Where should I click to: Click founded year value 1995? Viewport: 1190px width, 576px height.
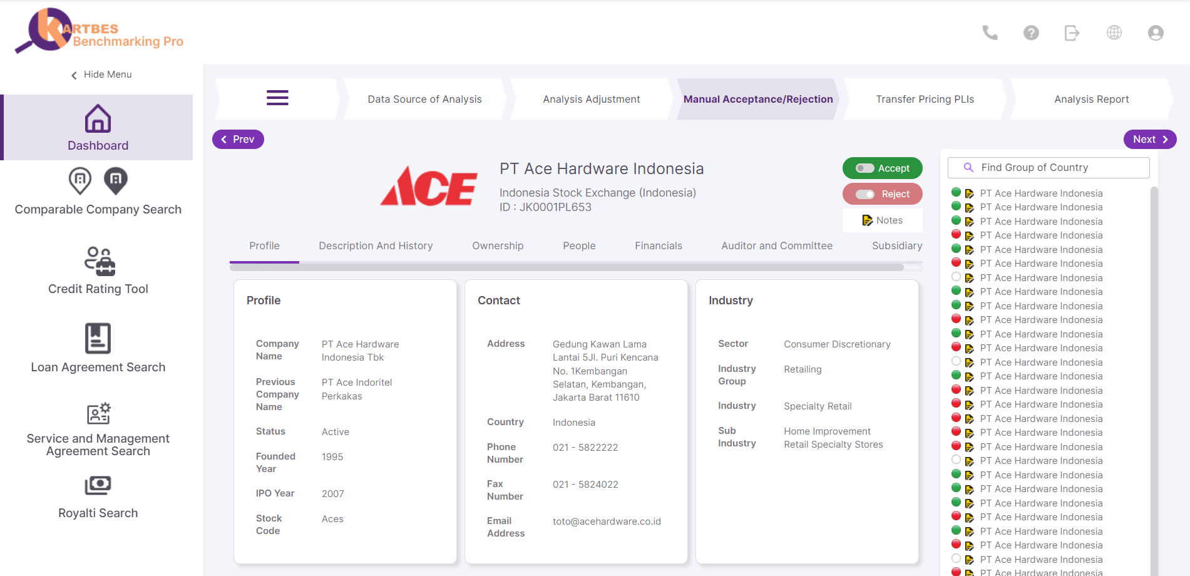pyautogui.click(x=332, y=457)
